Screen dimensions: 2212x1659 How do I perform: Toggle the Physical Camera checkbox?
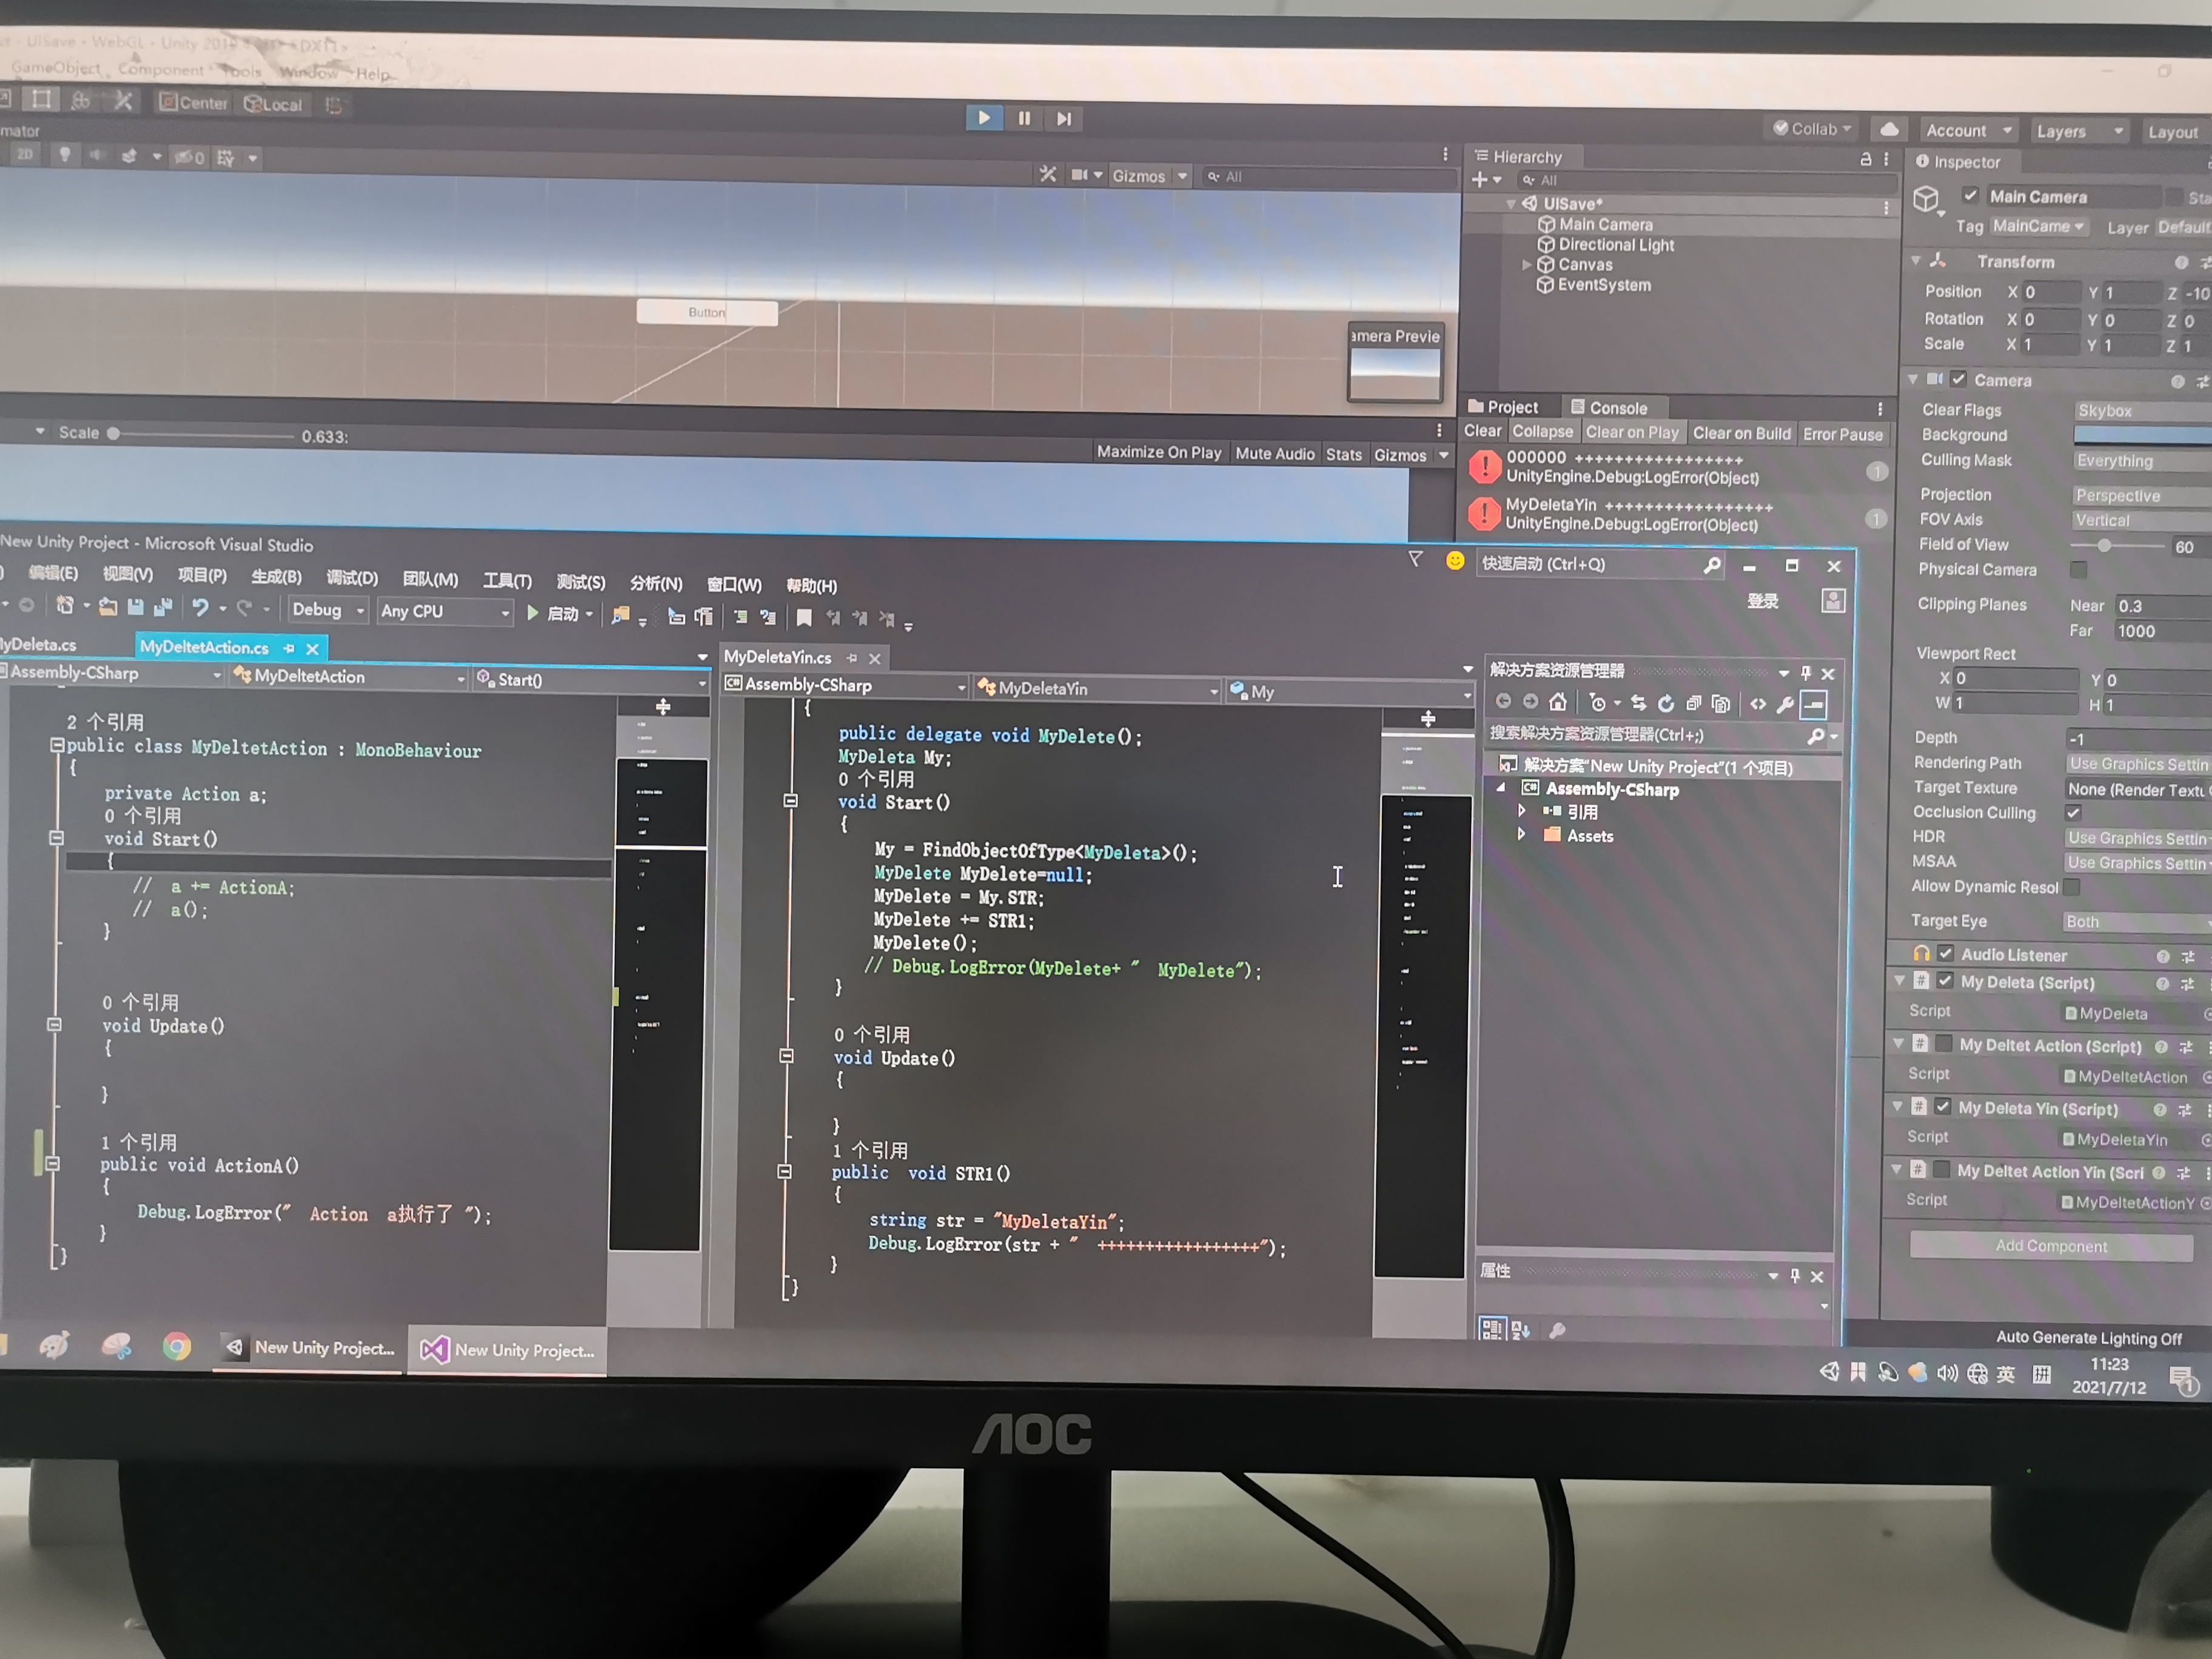click(x=2078, y=570)
